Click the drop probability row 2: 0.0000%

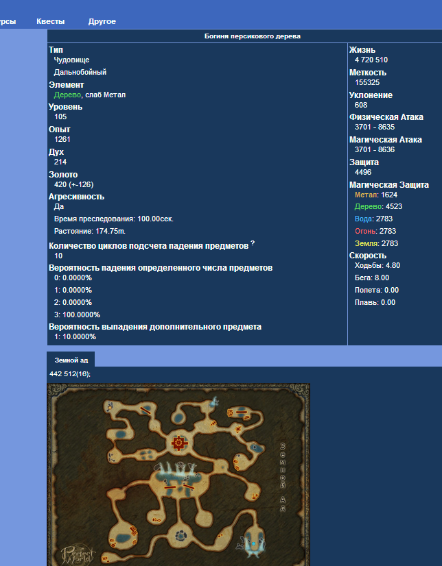click(73, 302)
